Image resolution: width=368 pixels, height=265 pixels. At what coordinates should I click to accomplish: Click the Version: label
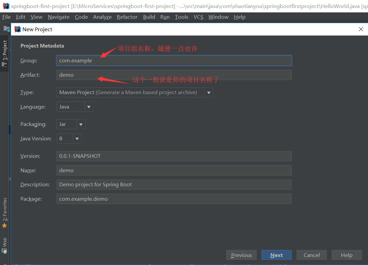point(30,156)
